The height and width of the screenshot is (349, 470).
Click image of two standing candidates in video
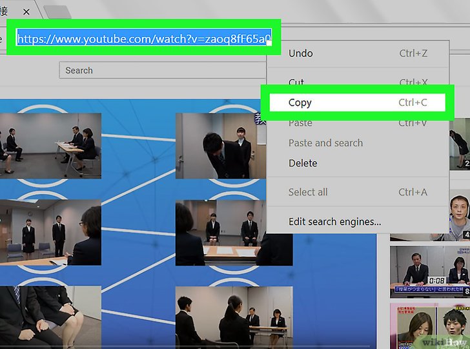click(50, 232)
